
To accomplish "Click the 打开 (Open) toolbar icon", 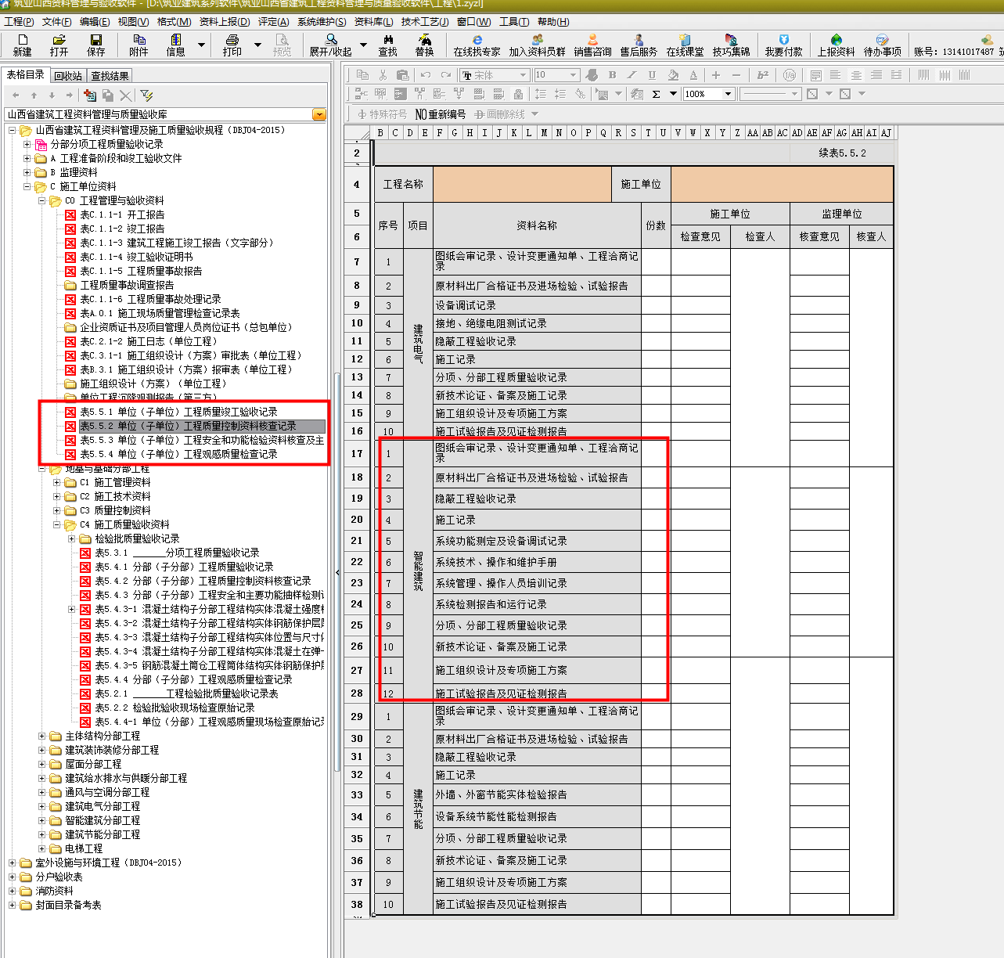I will [x=59, y=45].
